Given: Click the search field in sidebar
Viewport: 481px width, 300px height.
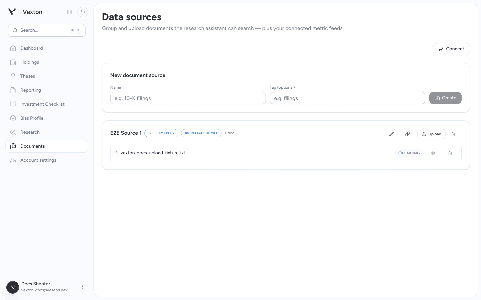Looking at the screenshot, I should tap(47, 30).
